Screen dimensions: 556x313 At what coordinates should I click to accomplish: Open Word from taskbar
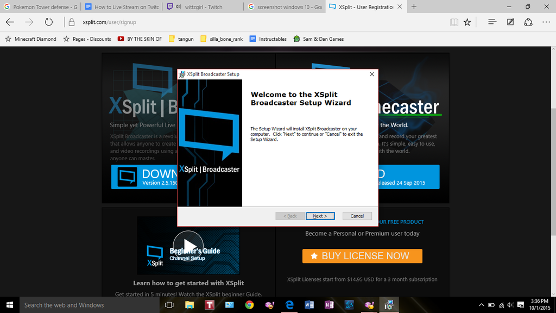pyautogui.click(x=309, y=305)
